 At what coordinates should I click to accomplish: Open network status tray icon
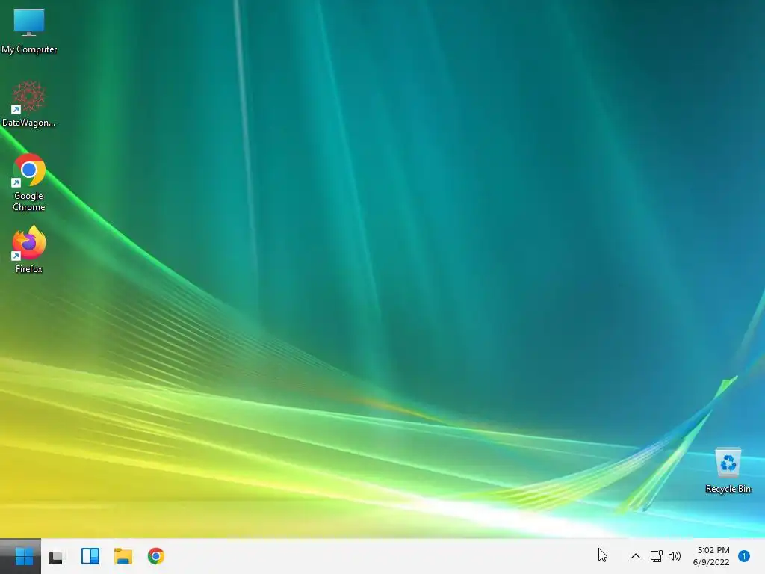pos(656,556)
